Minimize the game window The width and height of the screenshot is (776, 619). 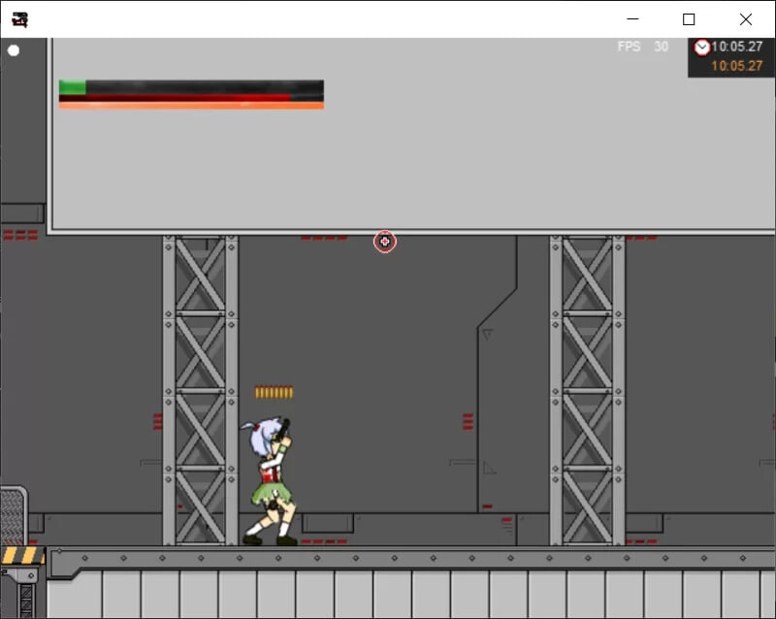[x=632, y=19]
